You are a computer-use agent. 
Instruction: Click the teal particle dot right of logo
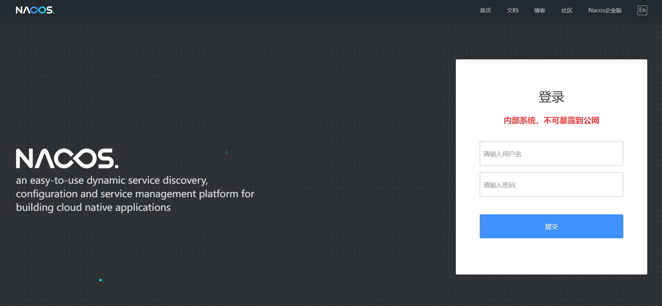coord(227,152)
